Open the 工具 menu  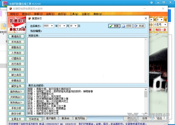pyautogui.click(x=73, y=14)
